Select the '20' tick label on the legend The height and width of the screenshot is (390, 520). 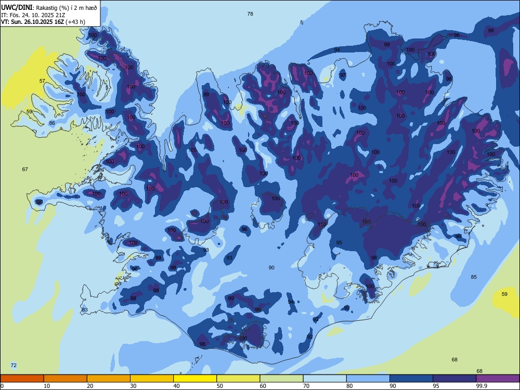[x=90, y=386]
